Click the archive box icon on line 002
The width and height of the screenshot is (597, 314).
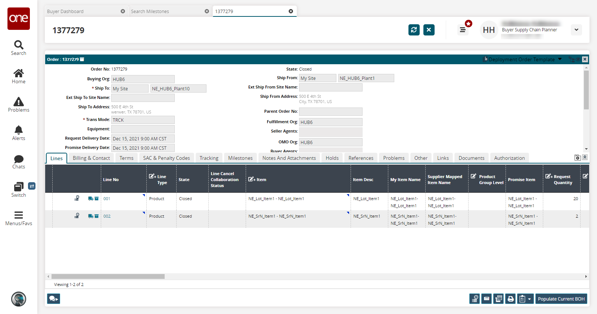click(97, 216)
